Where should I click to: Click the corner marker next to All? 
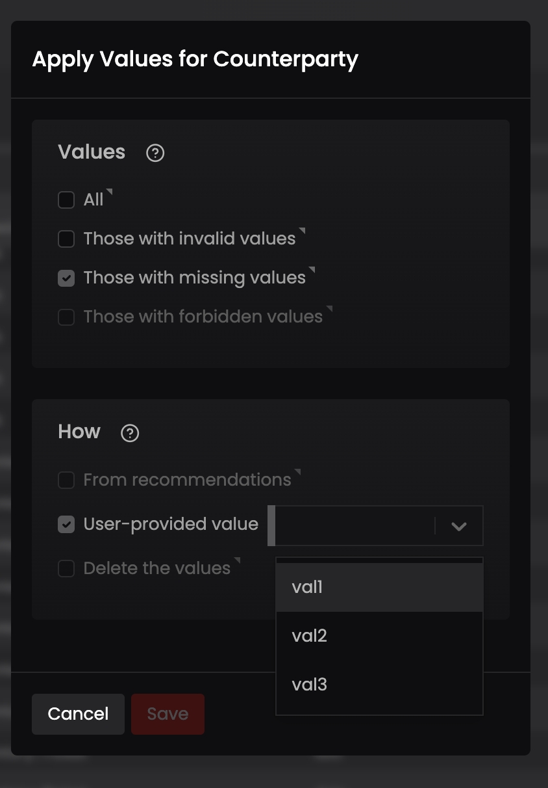pyautogui.click(x=109, y=192)
